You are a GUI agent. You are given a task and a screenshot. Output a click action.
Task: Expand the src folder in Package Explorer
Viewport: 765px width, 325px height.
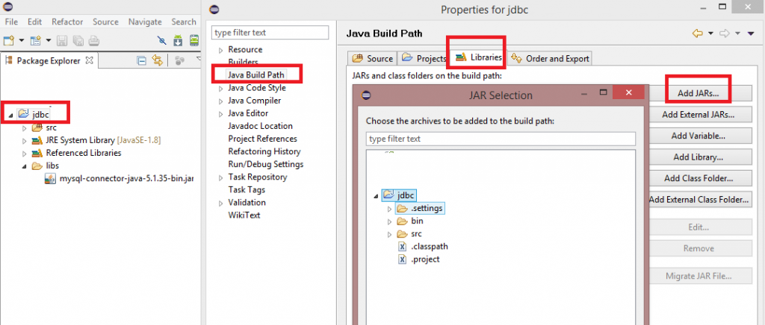[25, 127]
